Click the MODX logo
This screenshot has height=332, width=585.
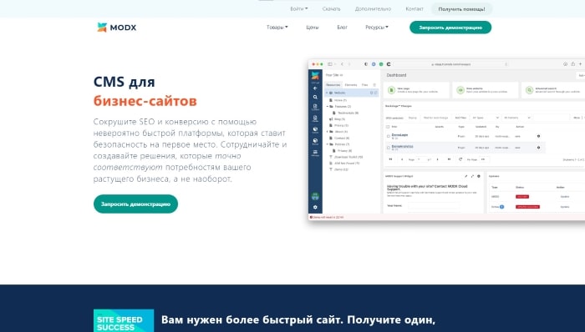(117, 28)
